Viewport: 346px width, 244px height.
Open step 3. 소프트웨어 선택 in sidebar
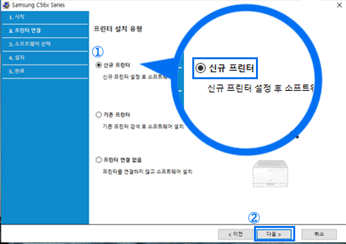click(45, 44)
